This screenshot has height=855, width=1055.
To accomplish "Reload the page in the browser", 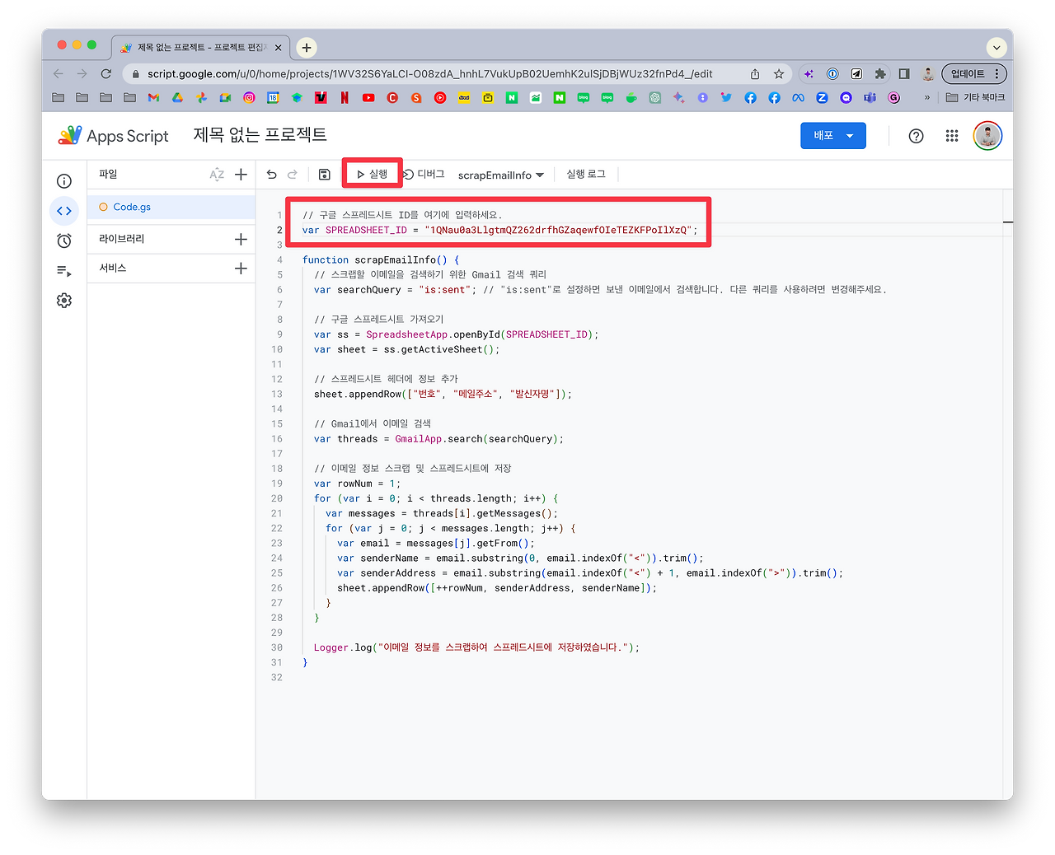I will point(106,74).
